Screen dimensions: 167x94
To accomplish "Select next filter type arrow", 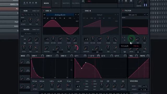I will pos(147,15).
